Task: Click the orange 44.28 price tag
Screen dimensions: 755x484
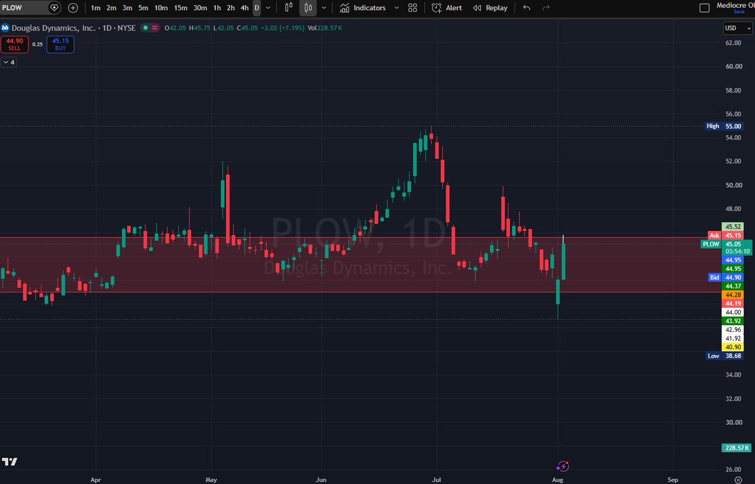Action: tap(733, 295)
